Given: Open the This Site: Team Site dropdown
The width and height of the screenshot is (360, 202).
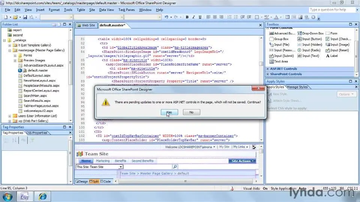Looking at the screenshot, I should 120,167.
